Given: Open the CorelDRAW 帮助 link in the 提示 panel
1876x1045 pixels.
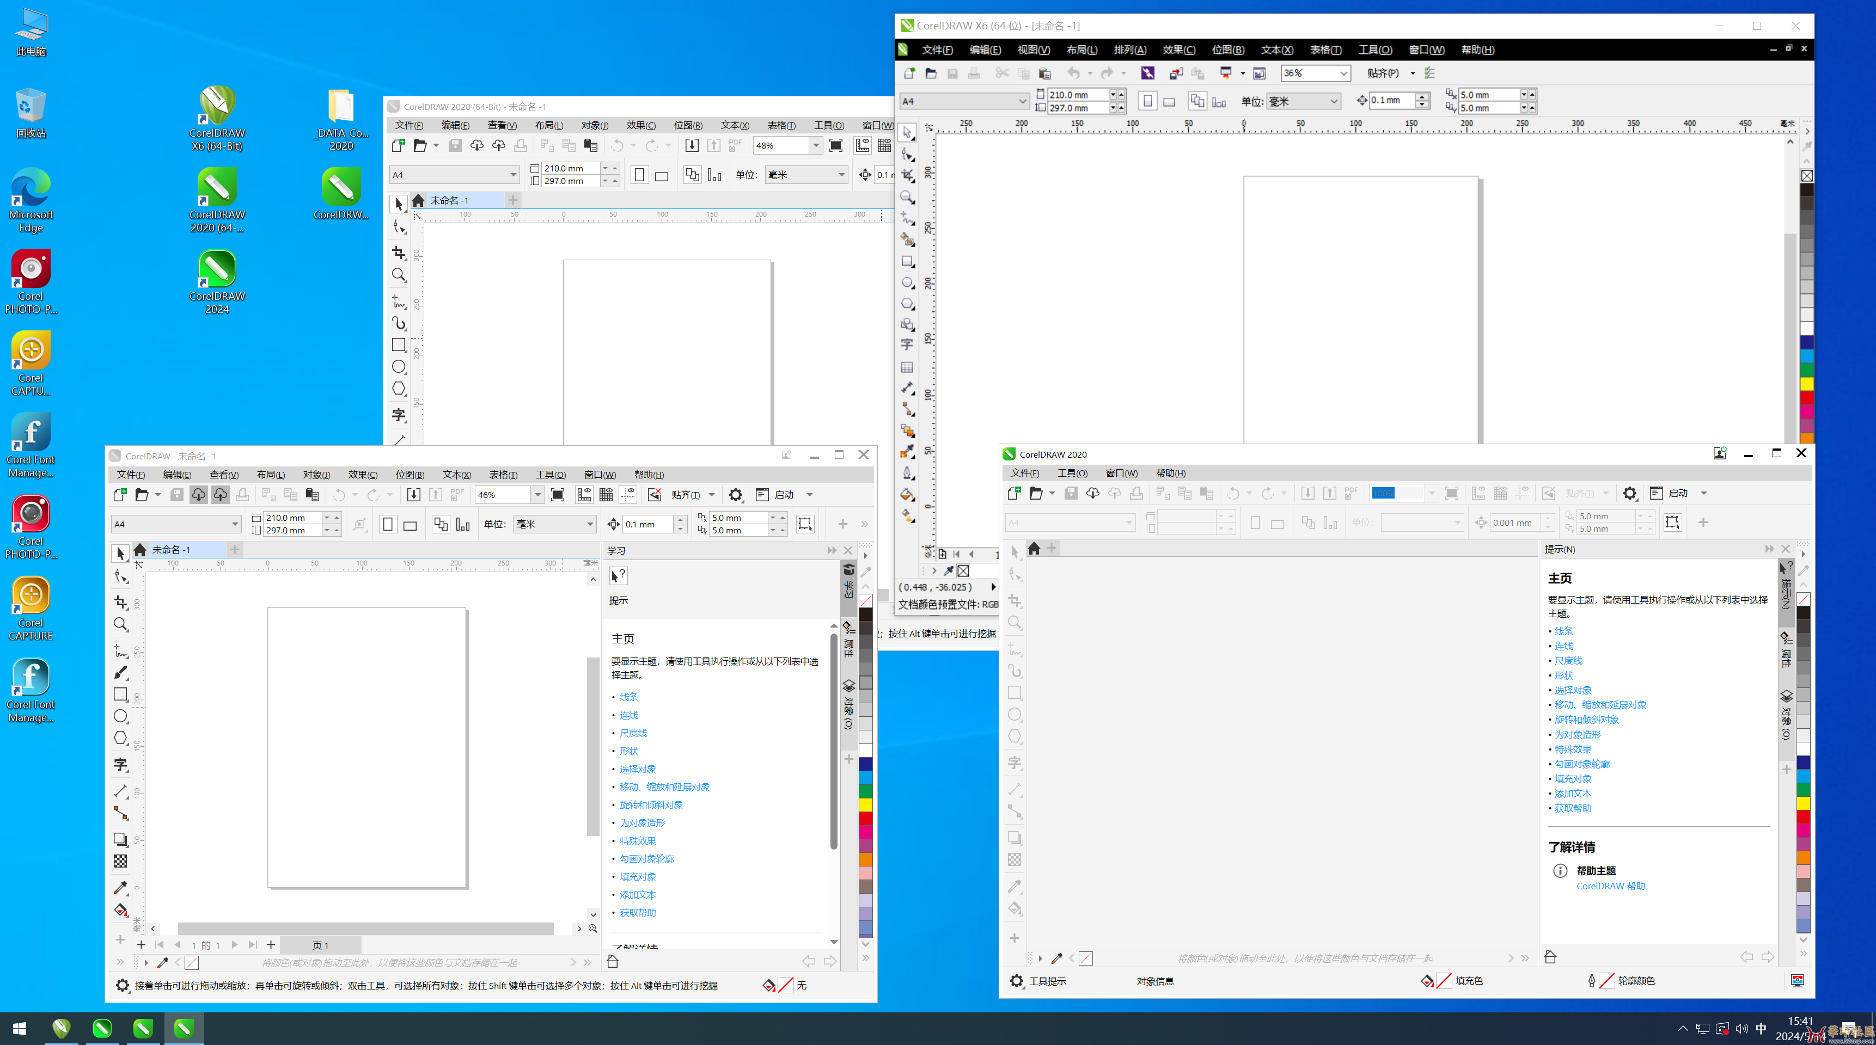Looking at the screenshot, I should click(x=1610, y=886).
